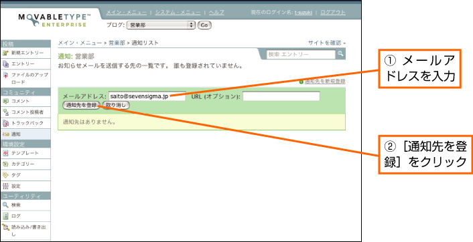This screenshot has width=473, height=242.
Task: Expand the ブログ 営業部 dropdown
Action: (x=161, y=25)
